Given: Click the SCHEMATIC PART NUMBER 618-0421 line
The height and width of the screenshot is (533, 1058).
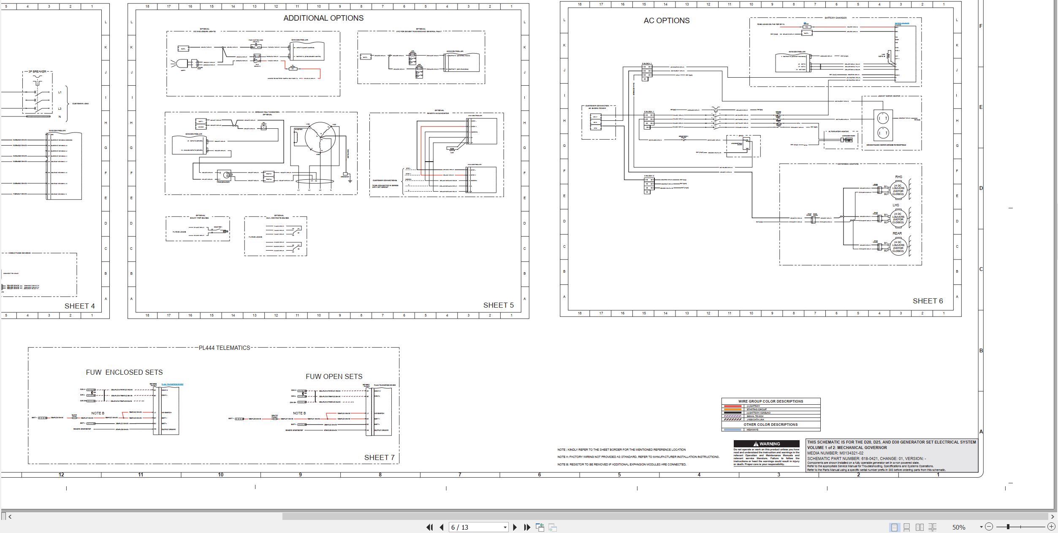Looking at the screenshot, I should tap(866, 458).
